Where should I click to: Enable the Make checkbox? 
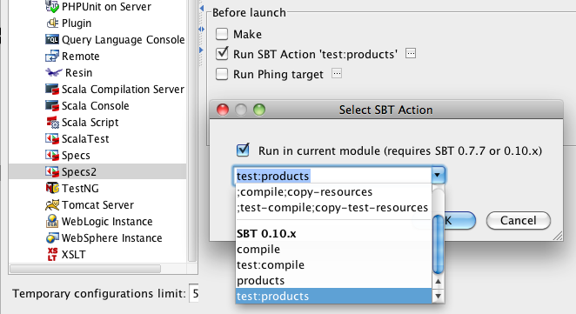(x=222, y=34)
